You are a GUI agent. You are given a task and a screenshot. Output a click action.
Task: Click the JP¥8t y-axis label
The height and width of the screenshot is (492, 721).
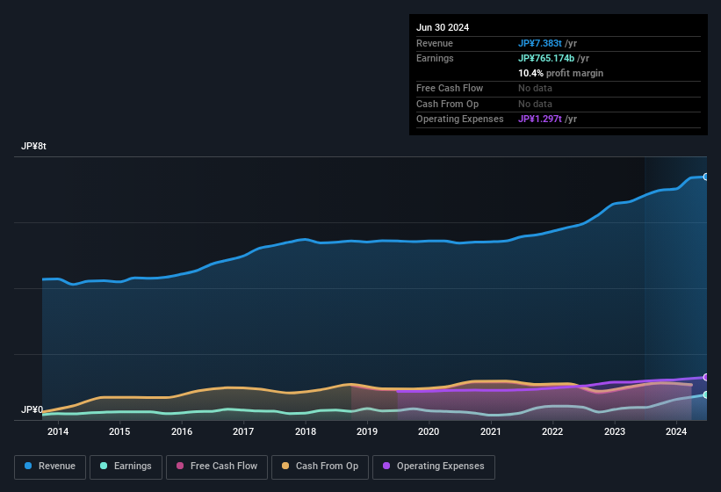(x=33, y=146)
